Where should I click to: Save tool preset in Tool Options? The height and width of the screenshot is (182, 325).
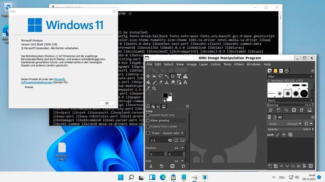[151, 166]
